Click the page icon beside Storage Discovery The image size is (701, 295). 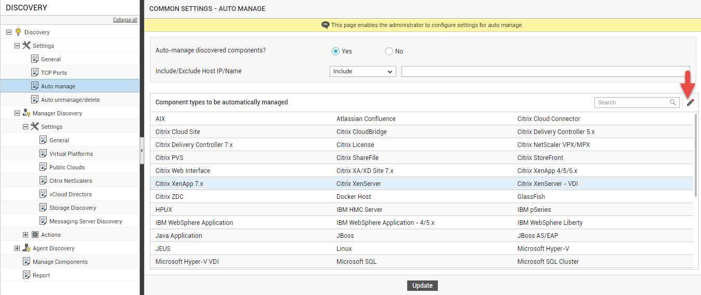click(43, 208)
